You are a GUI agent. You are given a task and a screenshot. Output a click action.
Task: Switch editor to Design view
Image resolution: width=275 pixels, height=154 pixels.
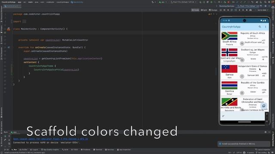213,10
